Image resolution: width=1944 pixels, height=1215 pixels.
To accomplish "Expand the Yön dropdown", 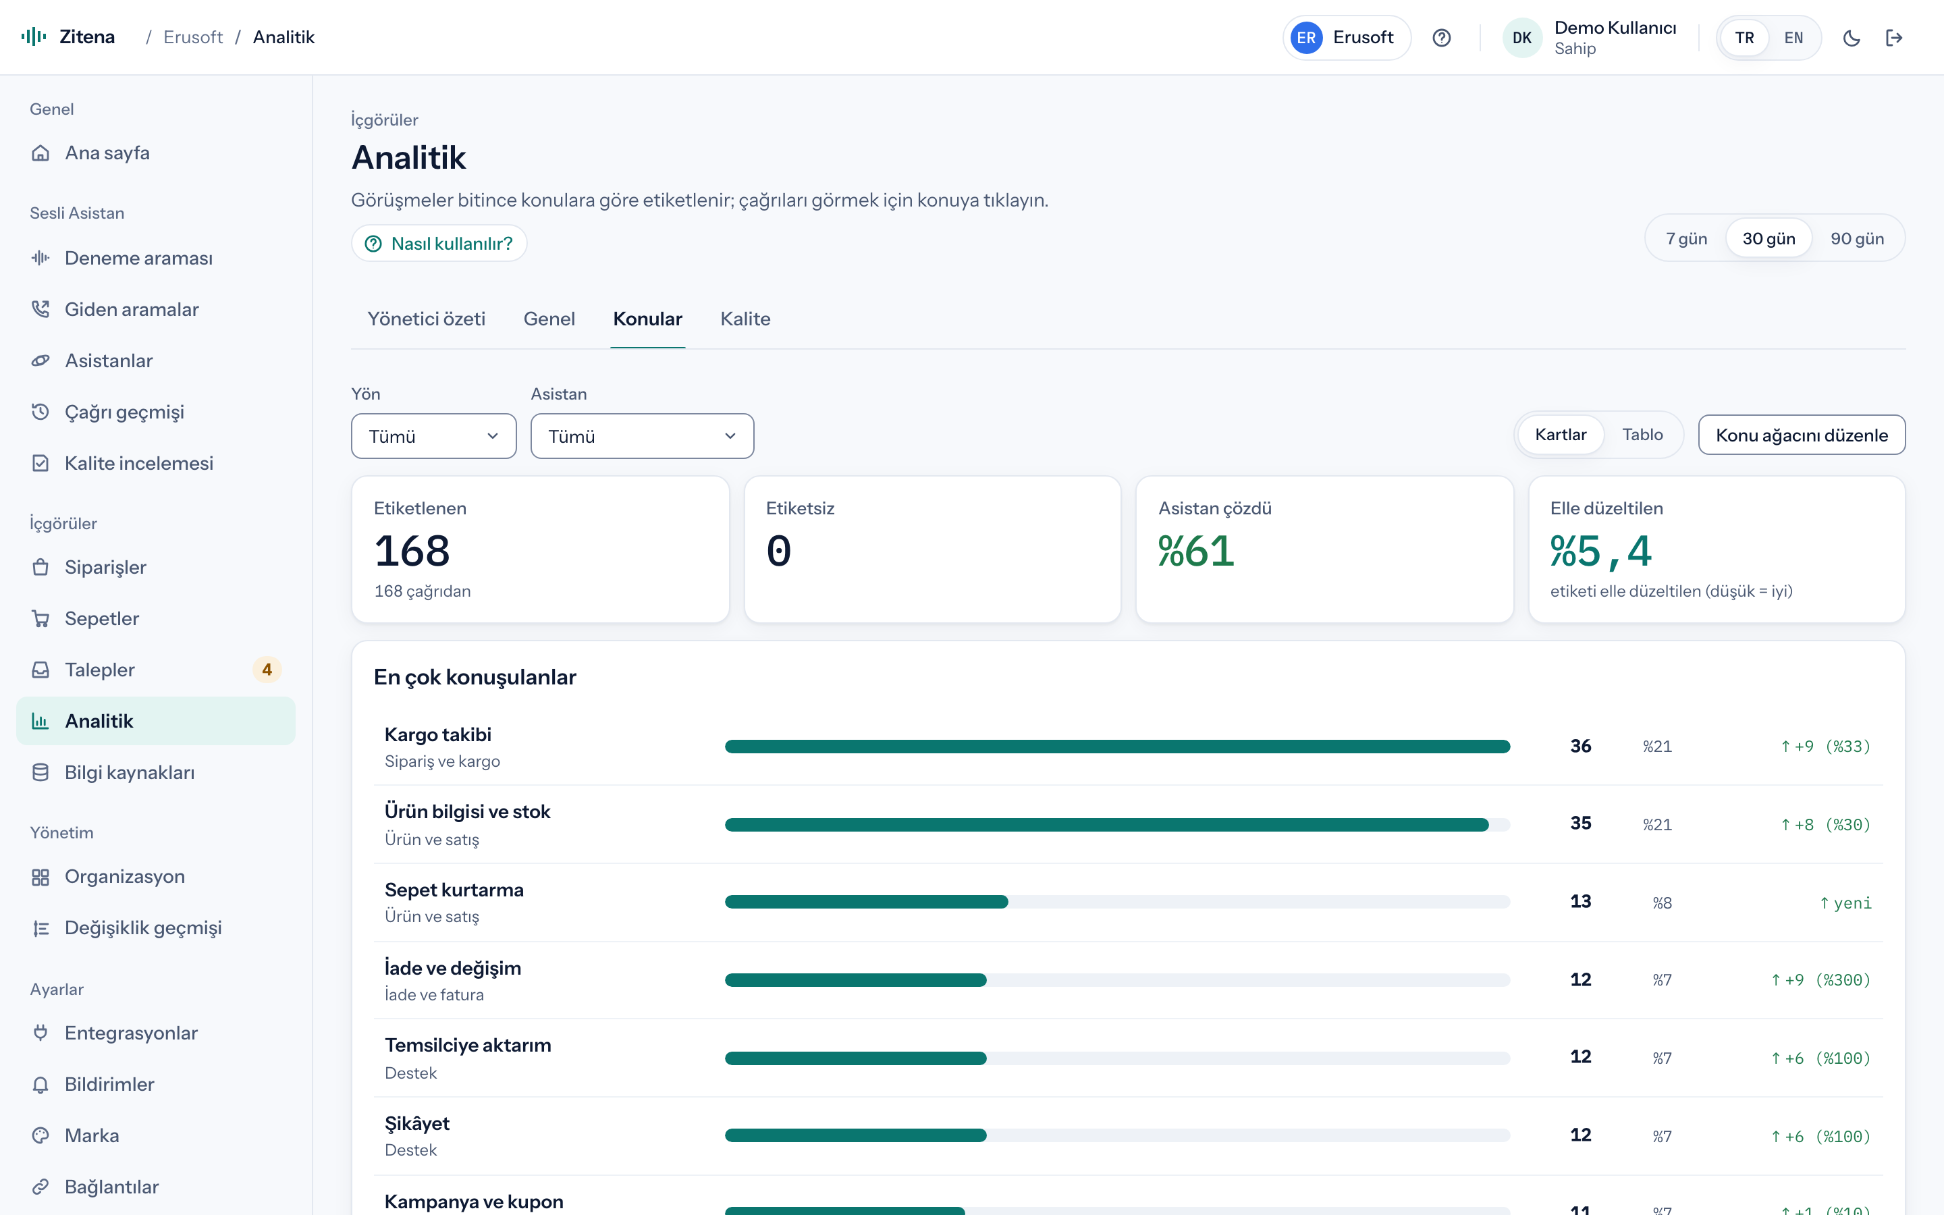I will (434, 436).
